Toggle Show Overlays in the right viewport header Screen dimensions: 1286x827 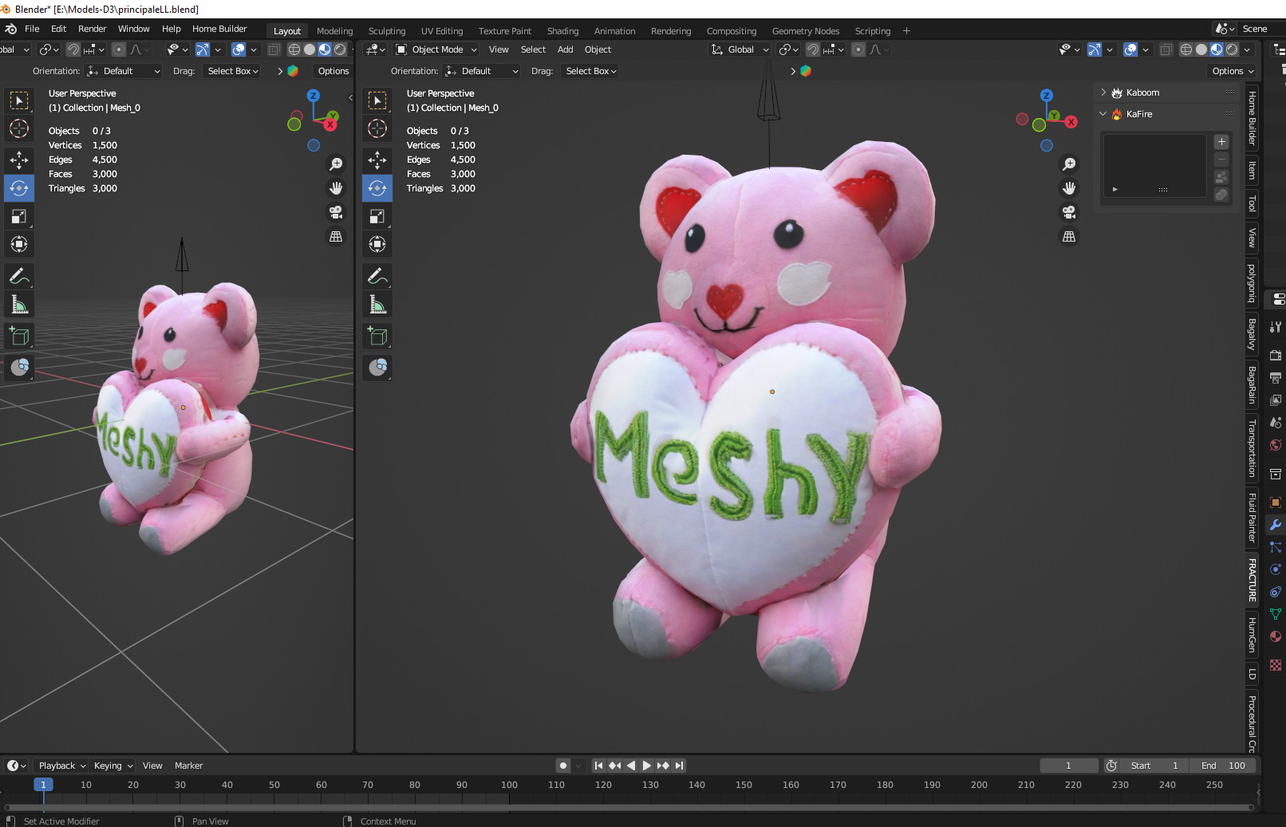[x=1130, y=49]
